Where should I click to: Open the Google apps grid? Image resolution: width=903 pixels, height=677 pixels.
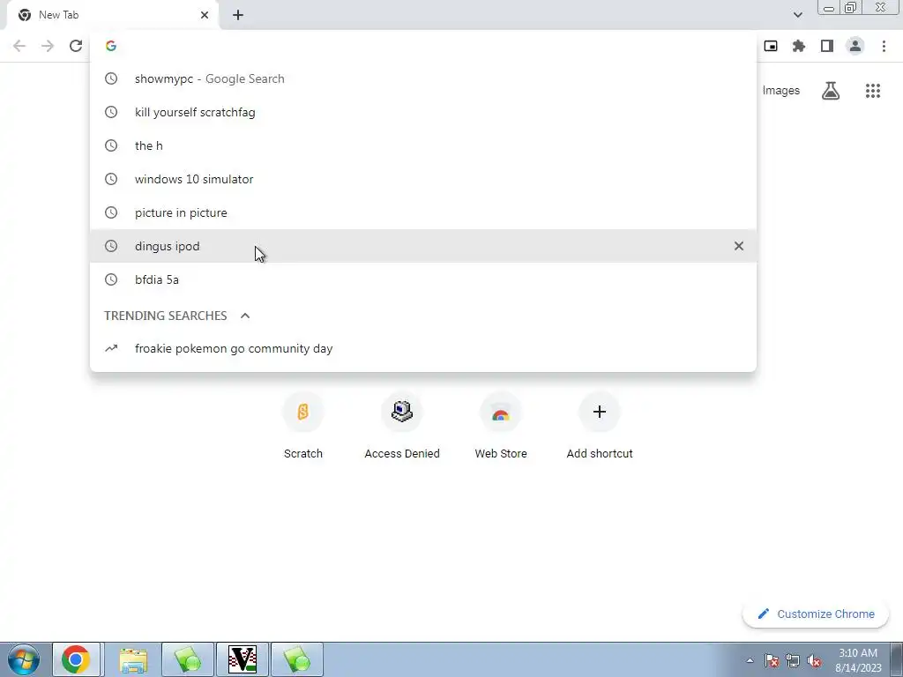point(873,91)
